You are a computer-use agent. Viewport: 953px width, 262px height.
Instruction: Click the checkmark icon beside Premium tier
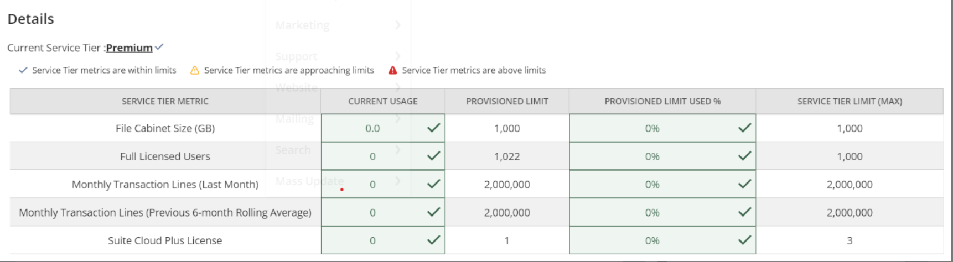coord(159,47)
